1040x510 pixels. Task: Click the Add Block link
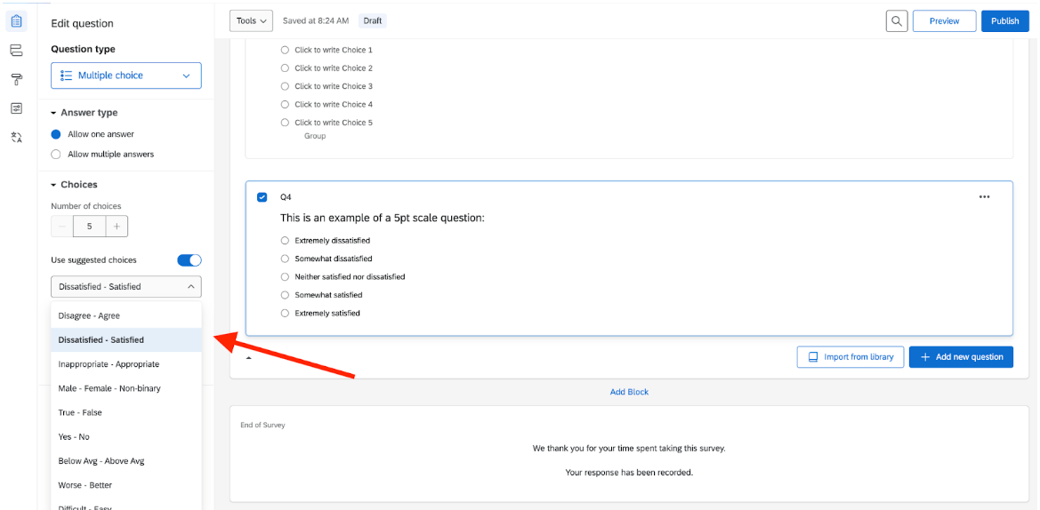click(x=629, y=392)
